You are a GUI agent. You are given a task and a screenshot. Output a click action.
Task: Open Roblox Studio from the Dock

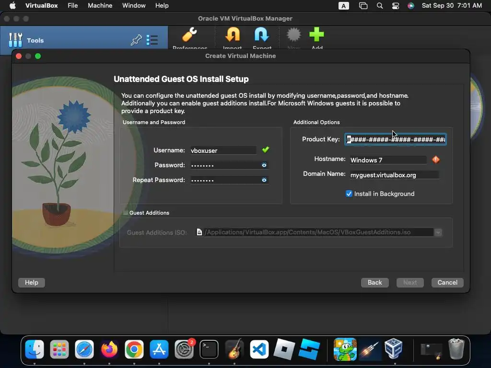309,349
